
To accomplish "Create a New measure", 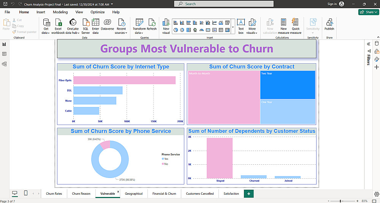I will pyautogui.click(x=283, y=27).
